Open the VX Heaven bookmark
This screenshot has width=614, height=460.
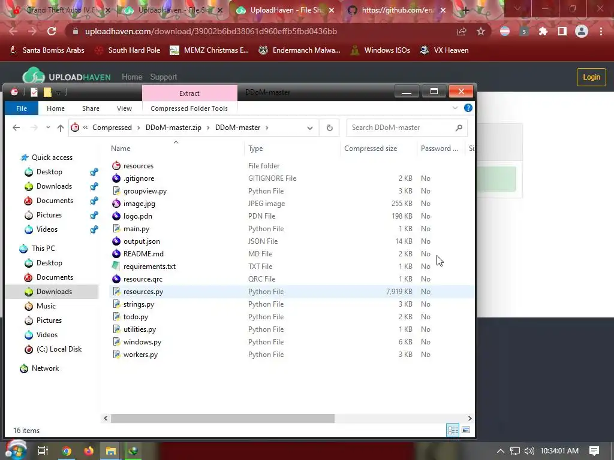click(444, 50)
